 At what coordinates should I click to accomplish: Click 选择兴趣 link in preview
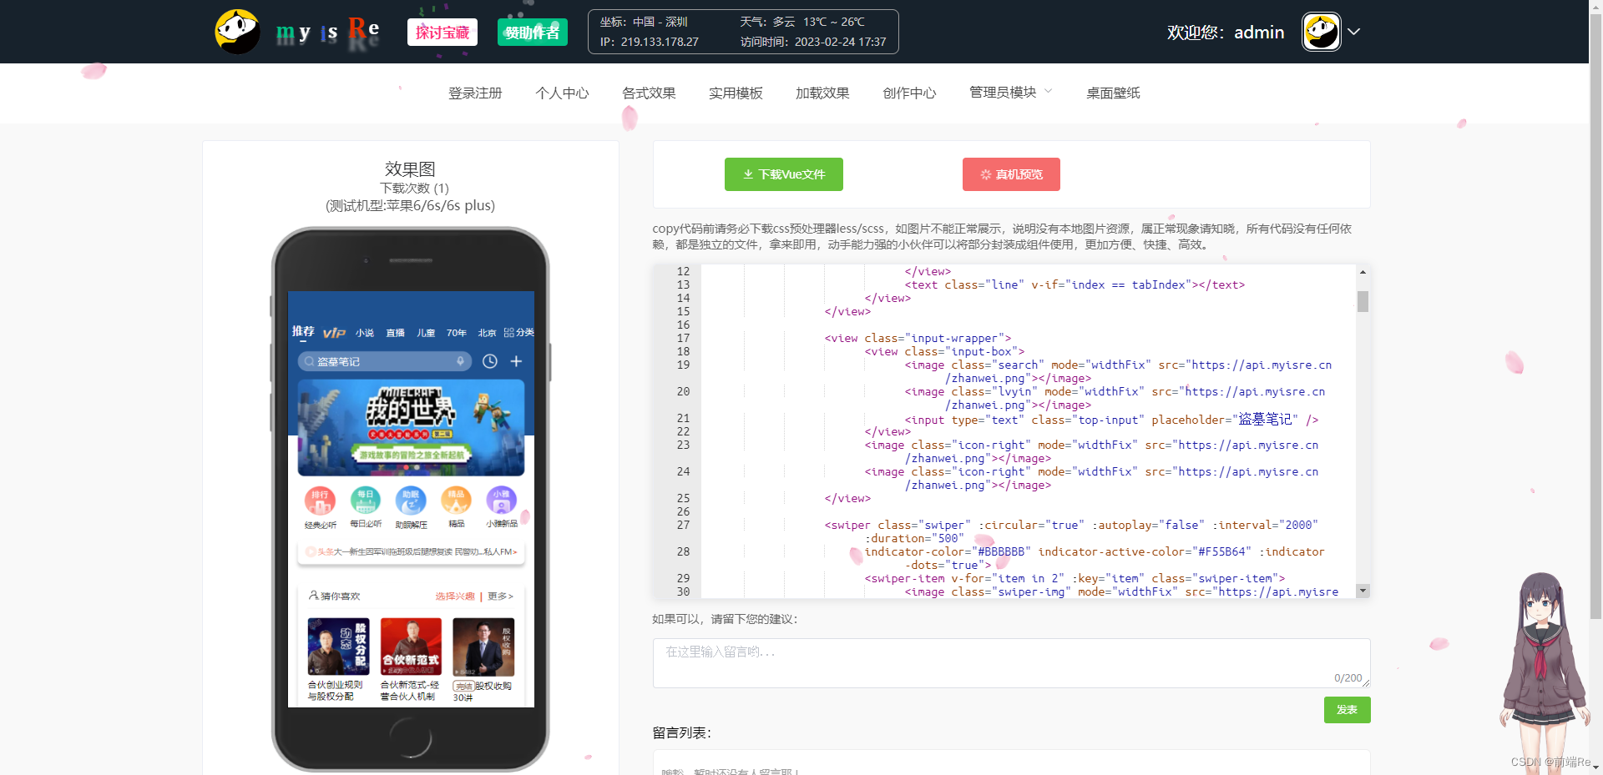tap(455, 596)
